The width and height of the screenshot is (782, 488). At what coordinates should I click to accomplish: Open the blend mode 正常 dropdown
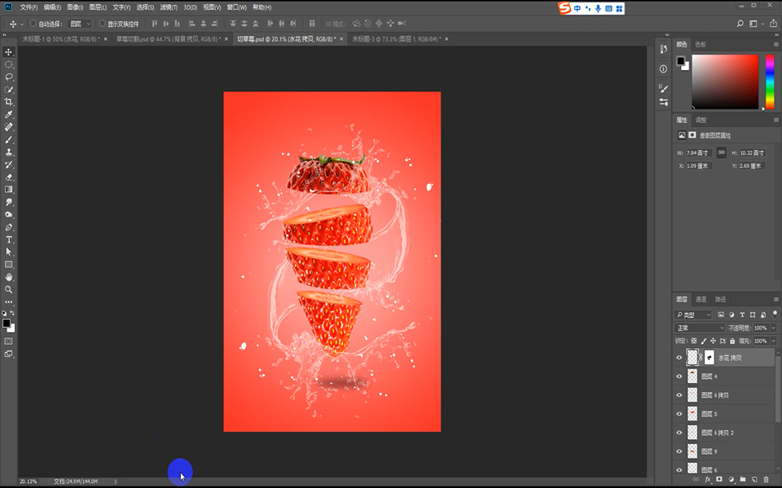point(700,328)
